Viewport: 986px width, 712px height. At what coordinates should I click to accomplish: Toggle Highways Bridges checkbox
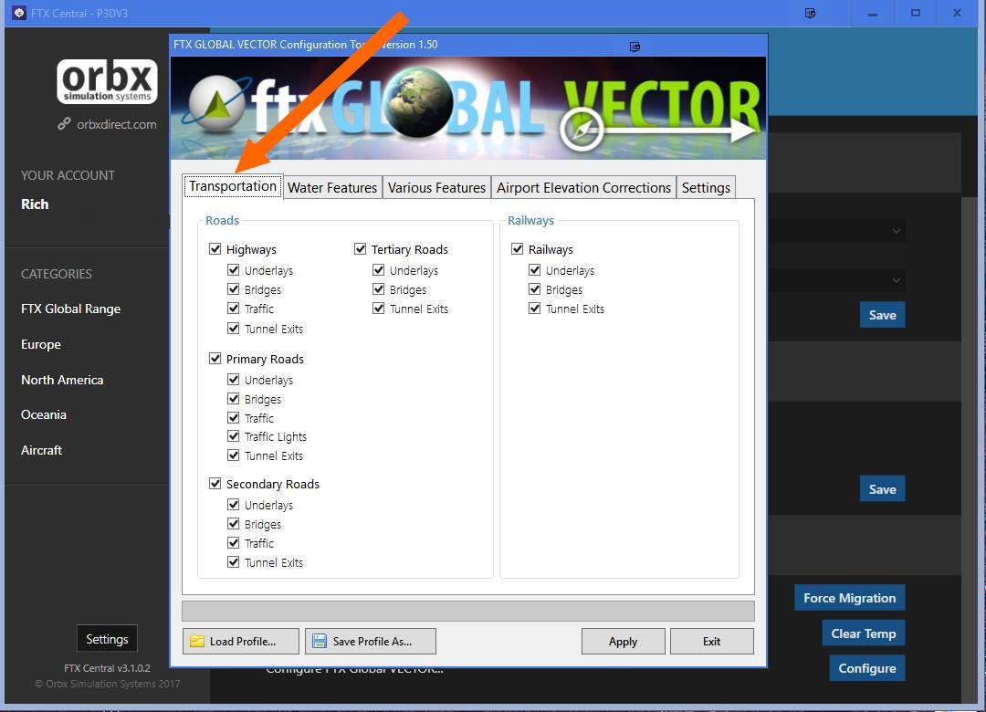tap(234, 289)
